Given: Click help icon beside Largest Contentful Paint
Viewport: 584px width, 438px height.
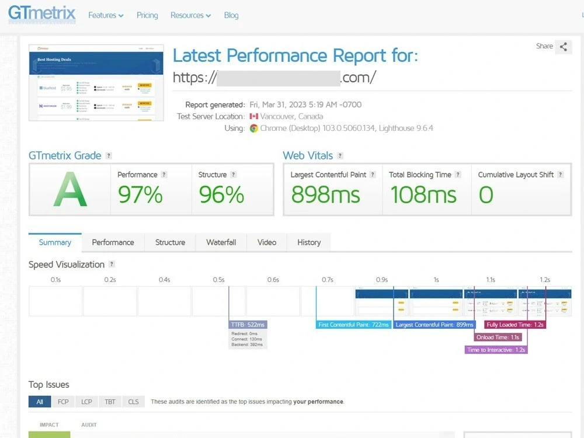Looking at the screenshot, I should pos(373,175).
